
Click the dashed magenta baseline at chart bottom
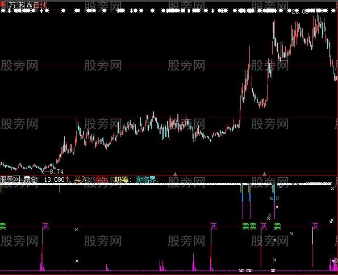click(x=169, y=270)
